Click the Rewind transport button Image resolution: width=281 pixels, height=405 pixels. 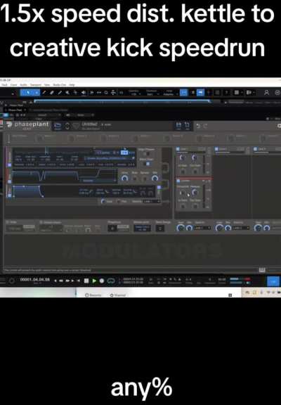[61, 281]
